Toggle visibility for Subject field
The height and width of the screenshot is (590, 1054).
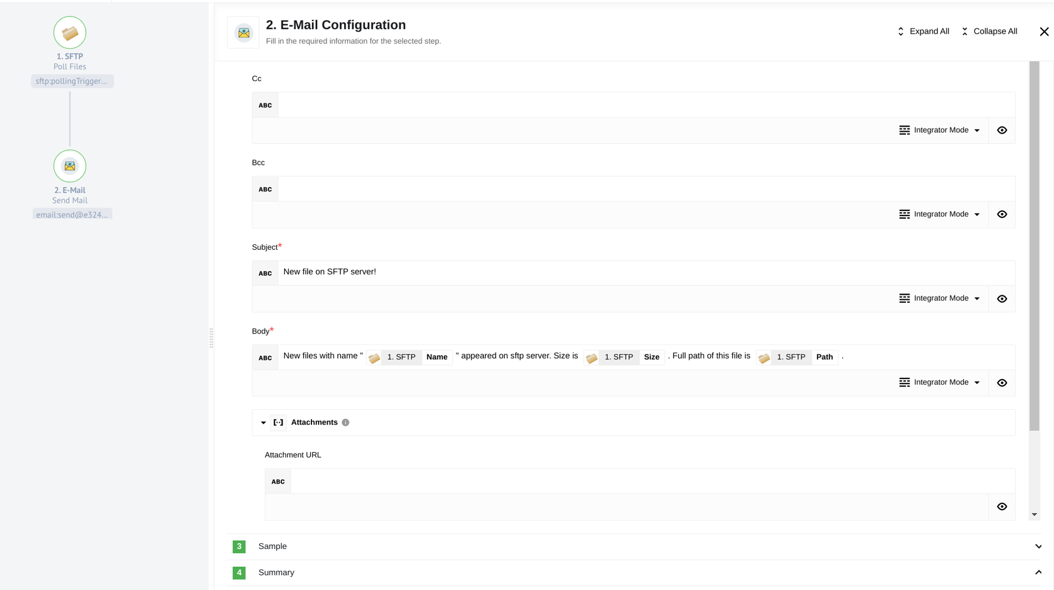pyautogui.click(x=1002, y=298)
